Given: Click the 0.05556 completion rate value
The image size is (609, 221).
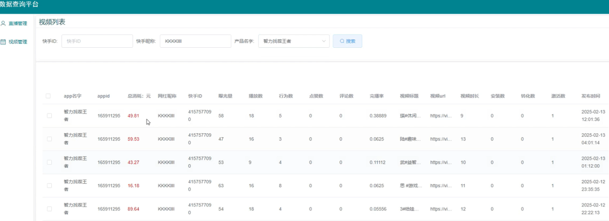Looking at the screenshot, I should click(x=378, y=209).
